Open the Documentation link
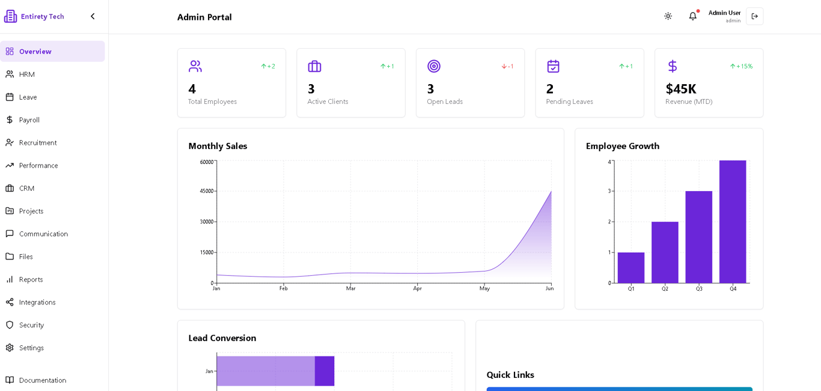The image size is (821, 391). (x=42, y=381)
